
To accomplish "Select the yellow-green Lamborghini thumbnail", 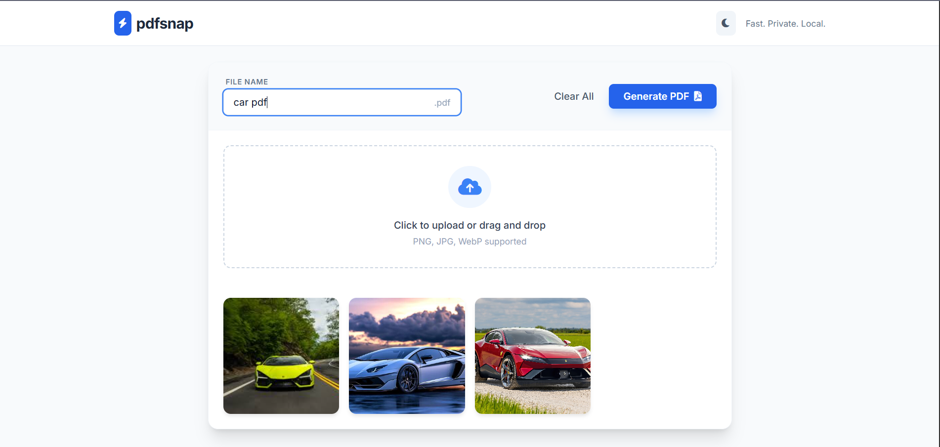I will [x=281, y=356].
